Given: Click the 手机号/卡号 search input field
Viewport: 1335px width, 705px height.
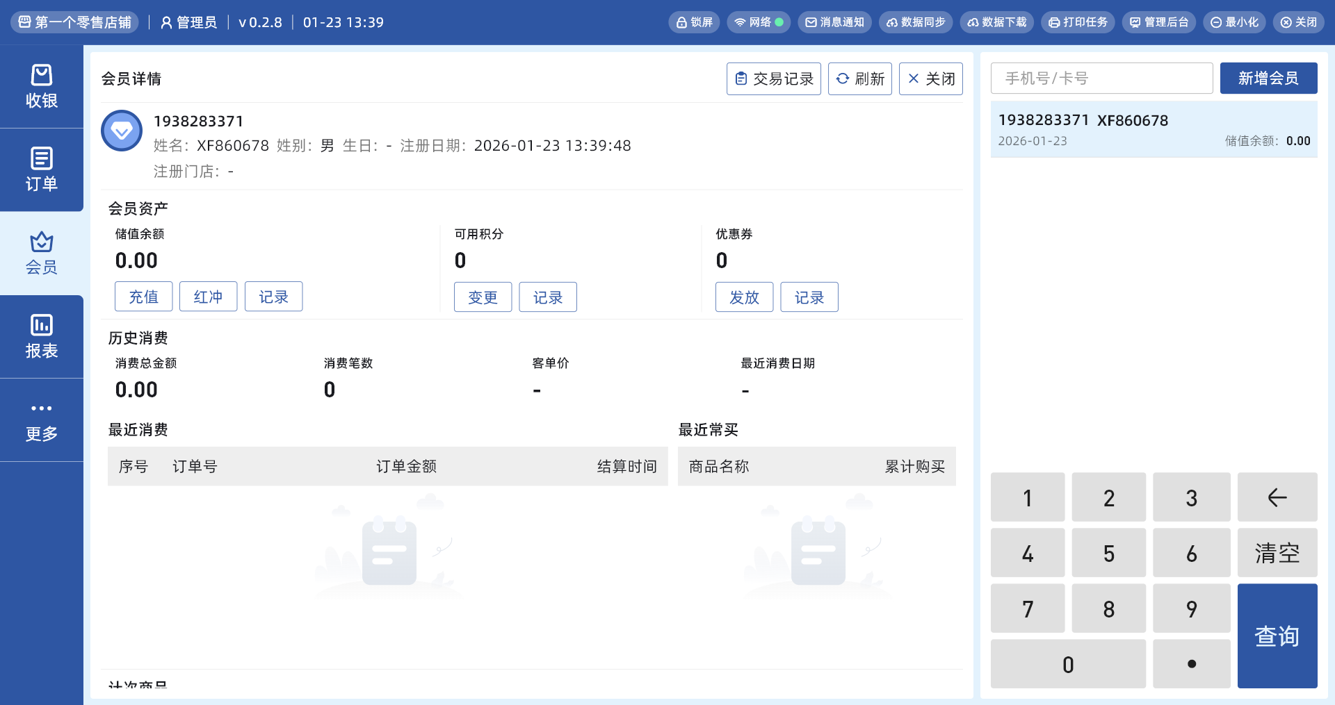Looking at the screenshot, I should pos(1101,78).
